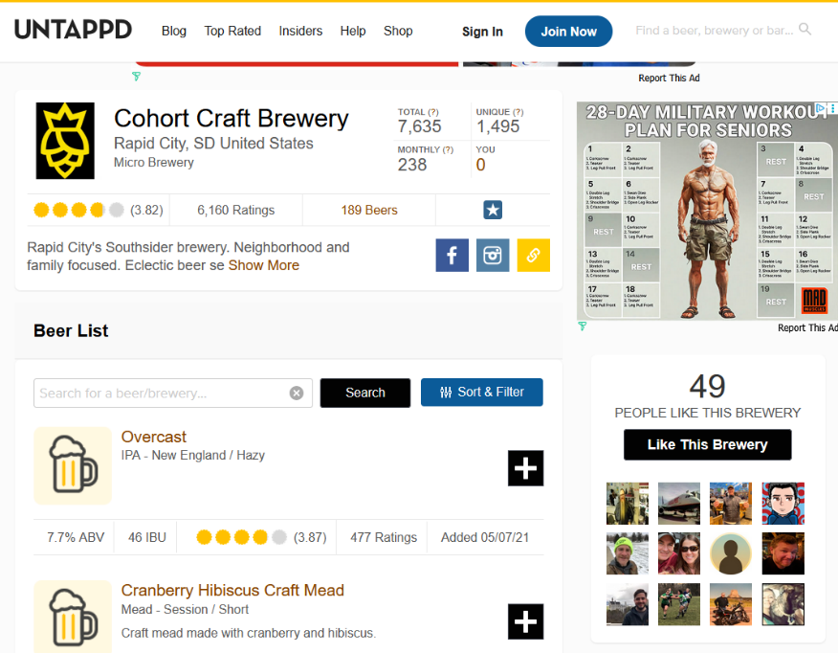Click plus icon beside Cranberry Hibiscus Mead
The image size is (838, 653).
(525, 621)
